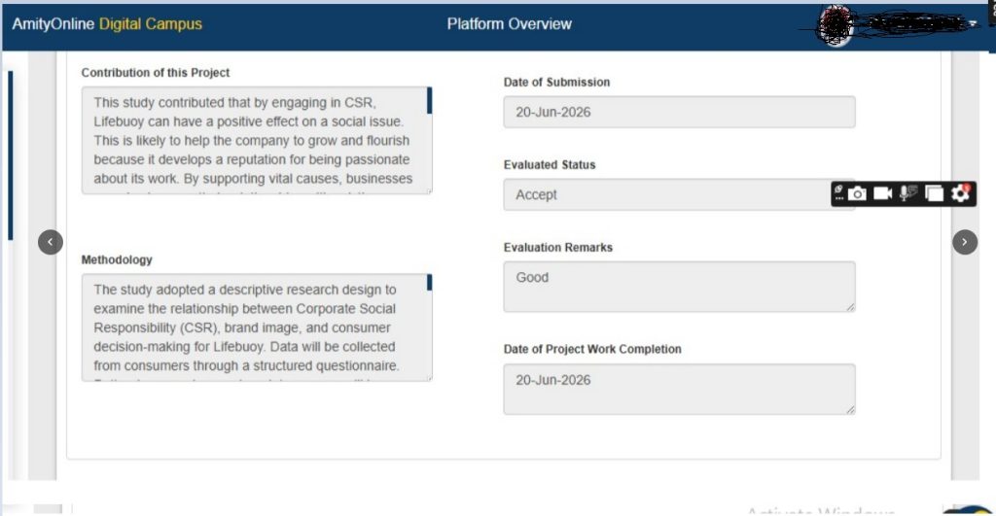Image resolution: width=996 pixels, height=516 pixels.
Task: Click the feather more-options icon in overlay
Action: pyautogui.click(x=838, y=193)
